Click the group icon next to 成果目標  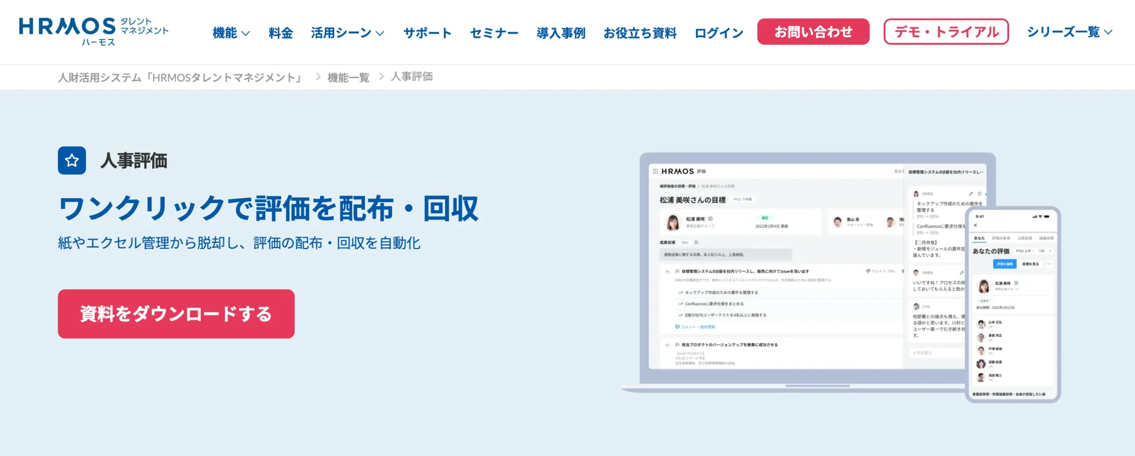click(696, 242)
